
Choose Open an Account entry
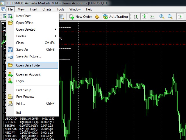(33, 74)
